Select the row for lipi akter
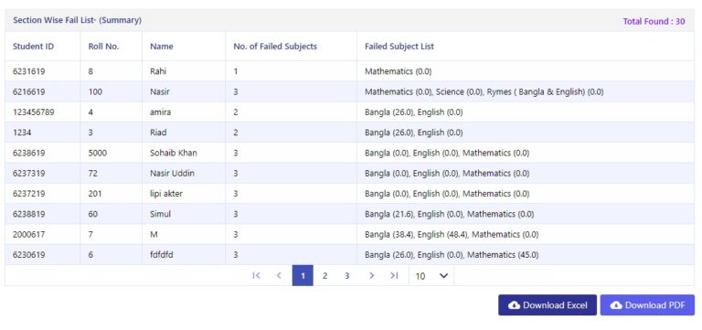 point(350,194)
